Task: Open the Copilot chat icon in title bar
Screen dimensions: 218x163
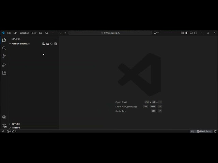Action: point(155,33)
